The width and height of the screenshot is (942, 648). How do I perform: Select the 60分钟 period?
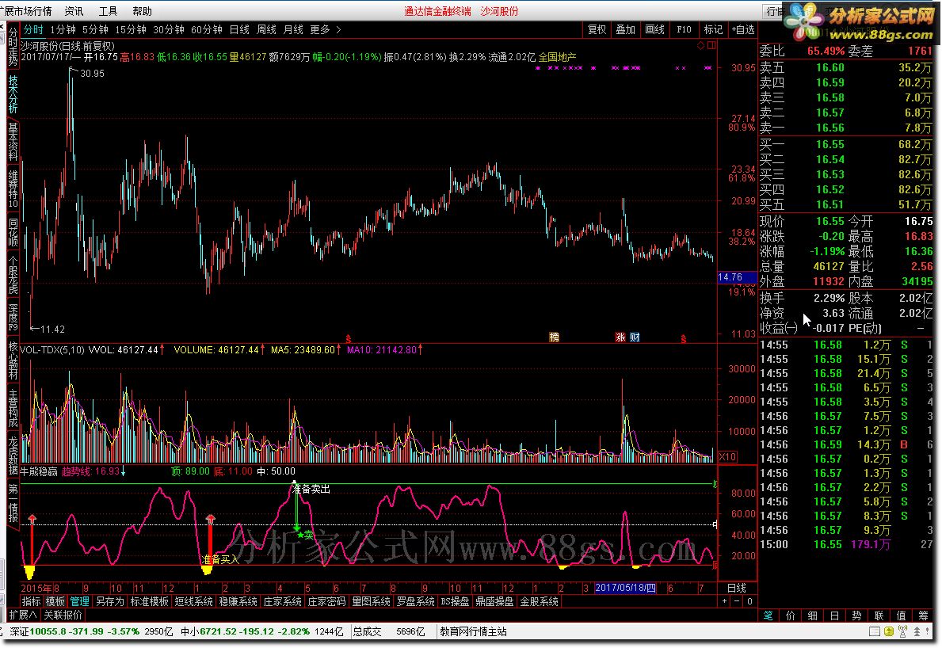206,29
